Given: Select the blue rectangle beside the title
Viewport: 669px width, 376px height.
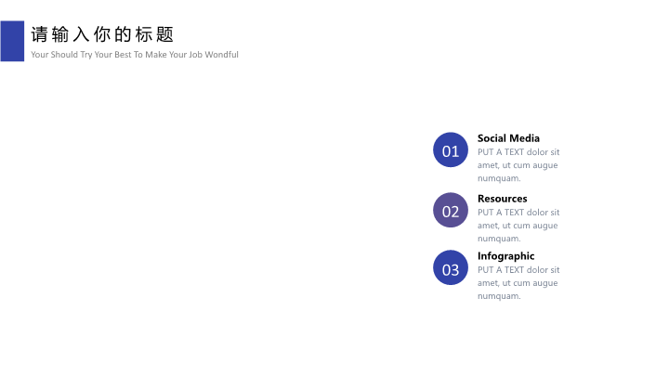Looking at the screenshot, I should (12, 41).
